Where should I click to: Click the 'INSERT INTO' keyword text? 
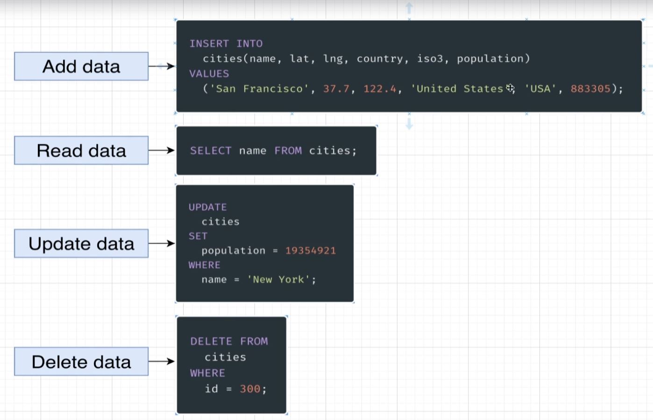226,43
